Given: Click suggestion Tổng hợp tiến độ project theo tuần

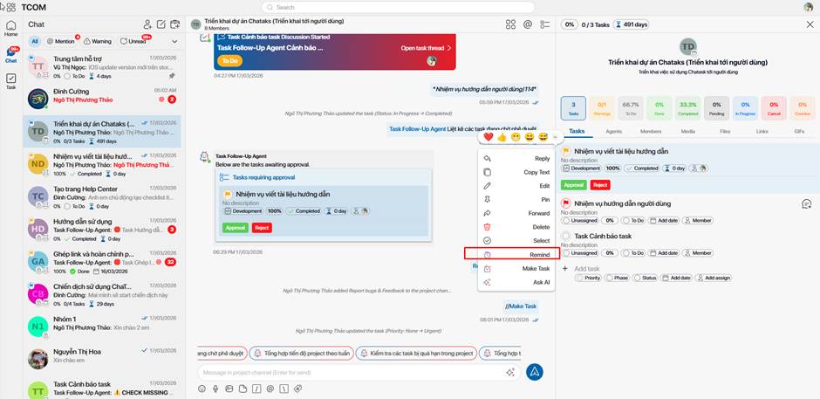Looking at the screenshot, I should [301, 354].
